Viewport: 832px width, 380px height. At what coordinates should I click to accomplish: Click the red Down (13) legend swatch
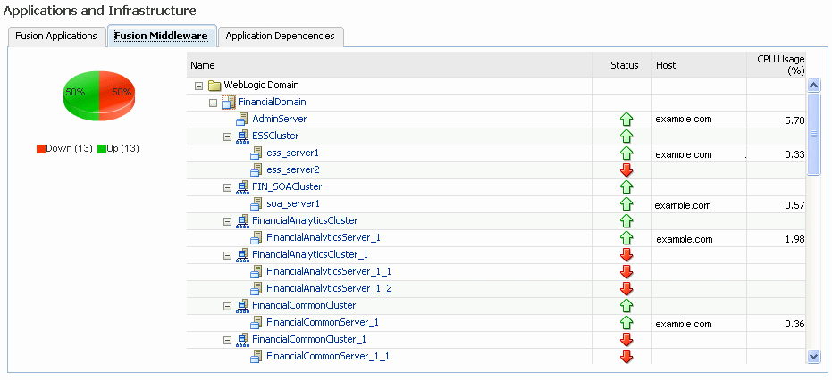(41, 149)
